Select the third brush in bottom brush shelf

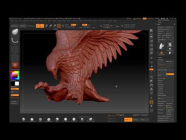(40, 119)
